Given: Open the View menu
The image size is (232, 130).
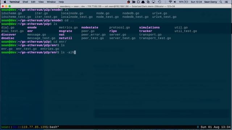Looking at the screenshot, I should pos(41,2).
